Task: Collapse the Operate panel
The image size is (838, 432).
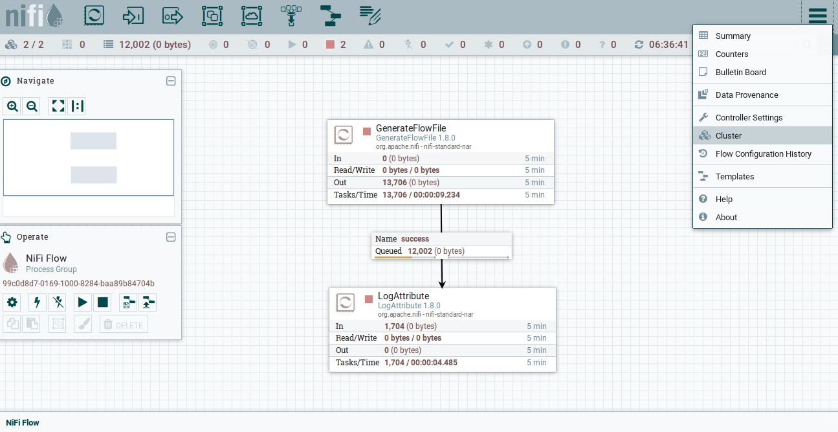Action: pos(171,237)
